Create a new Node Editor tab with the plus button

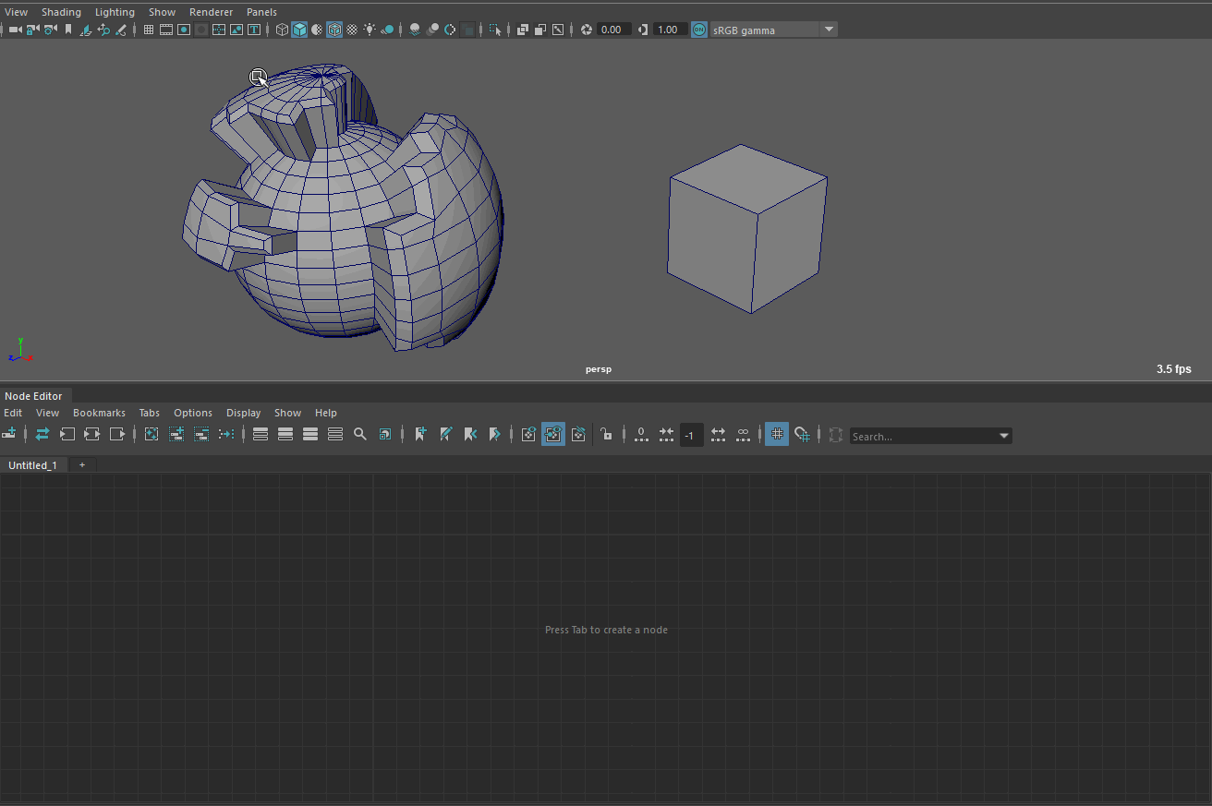click(81, 464)
